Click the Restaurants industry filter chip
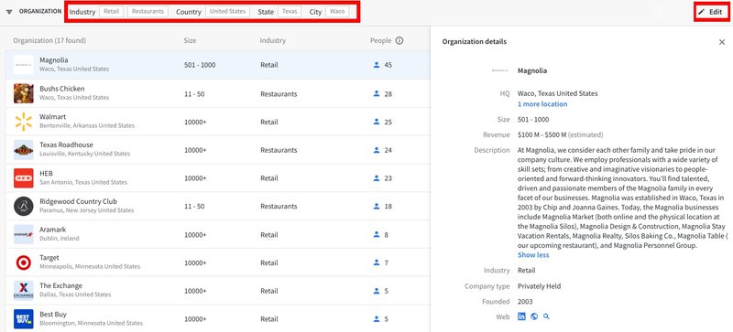733x332 pixels. [148, 12]
